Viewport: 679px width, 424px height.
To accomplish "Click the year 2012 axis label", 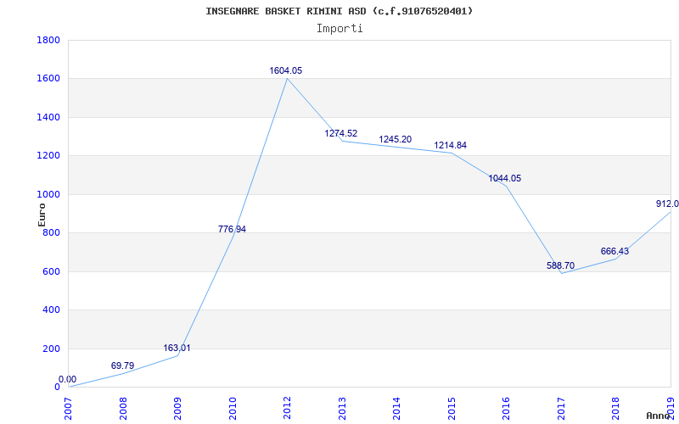I will (287, 409).
